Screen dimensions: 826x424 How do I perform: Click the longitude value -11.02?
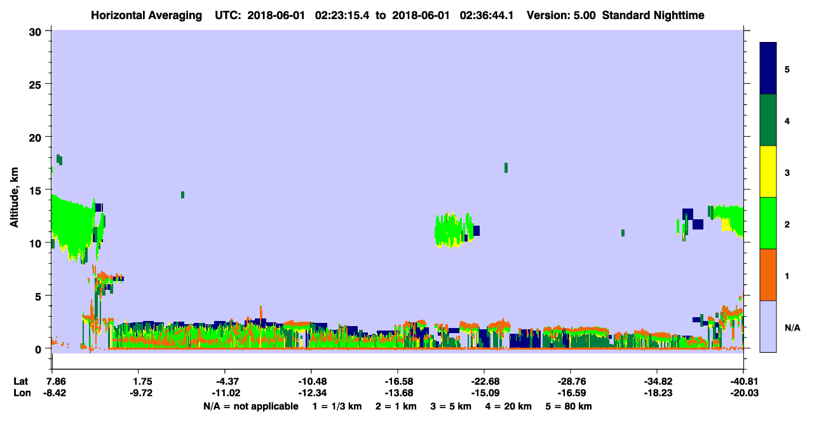[x=226, y=393]
